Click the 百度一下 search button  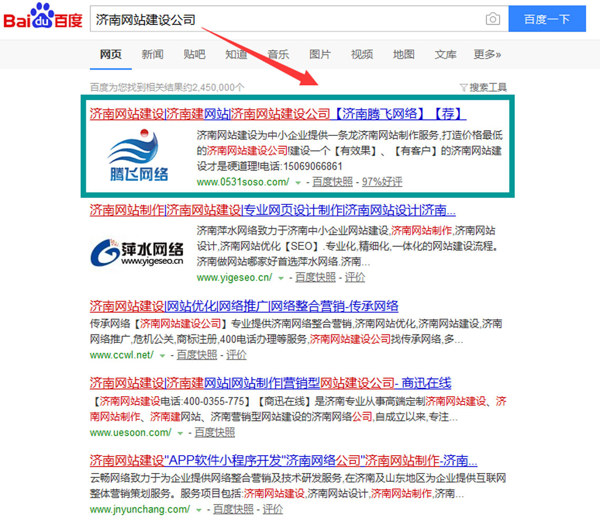click(547, 19)
